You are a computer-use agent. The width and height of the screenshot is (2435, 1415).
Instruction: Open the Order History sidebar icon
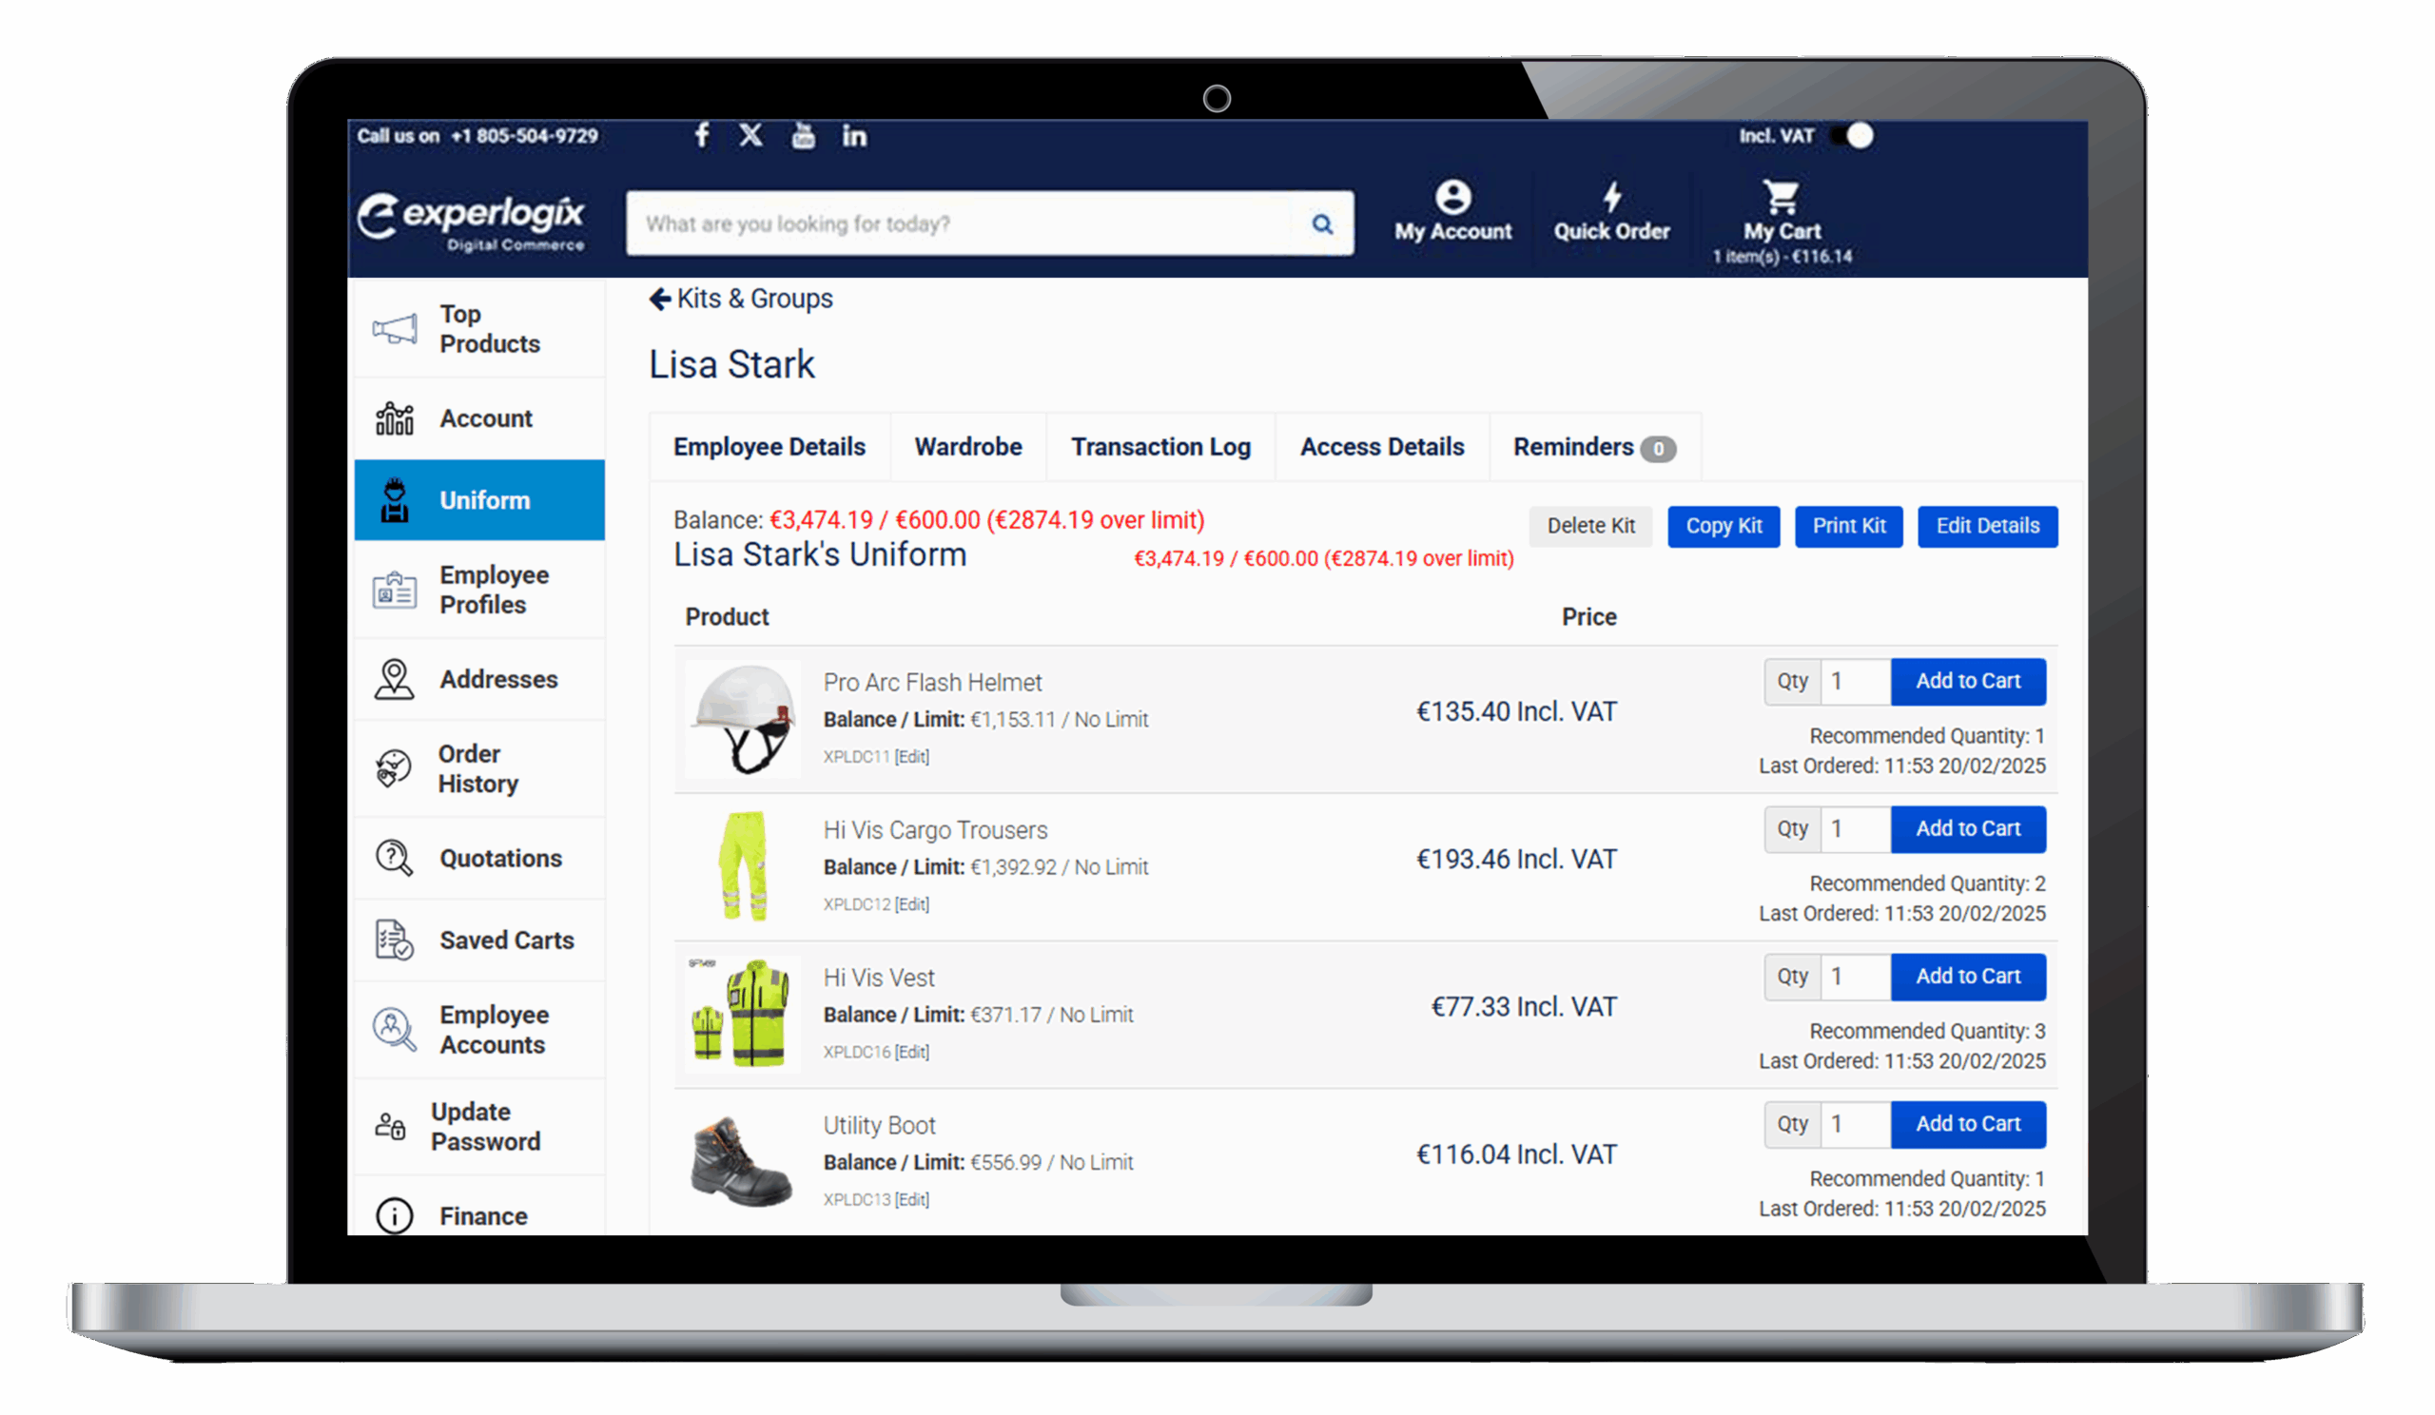(392, 767)
